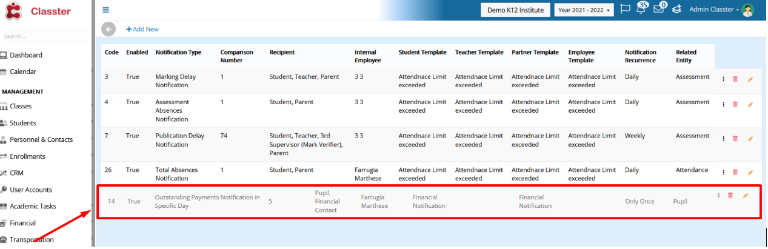Click the Teacher Template column header
The image size is (768, 249).
pyautogui.click(x=479, y=53)
